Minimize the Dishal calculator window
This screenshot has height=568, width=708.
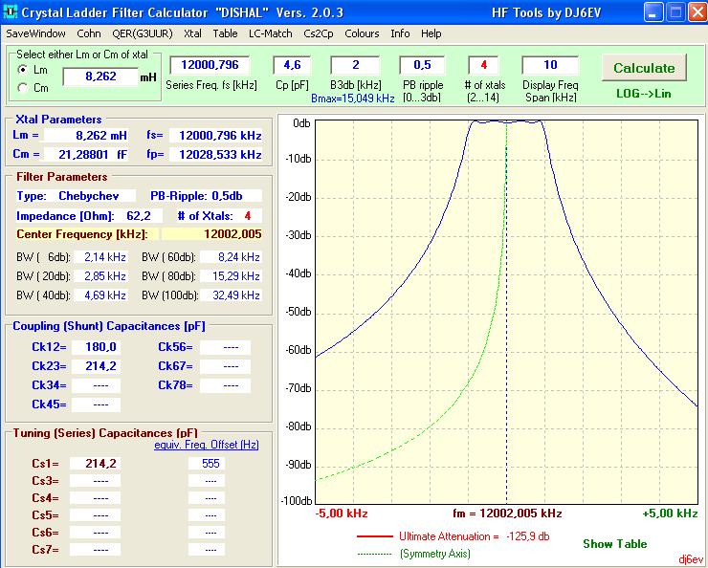pos(653,12)
